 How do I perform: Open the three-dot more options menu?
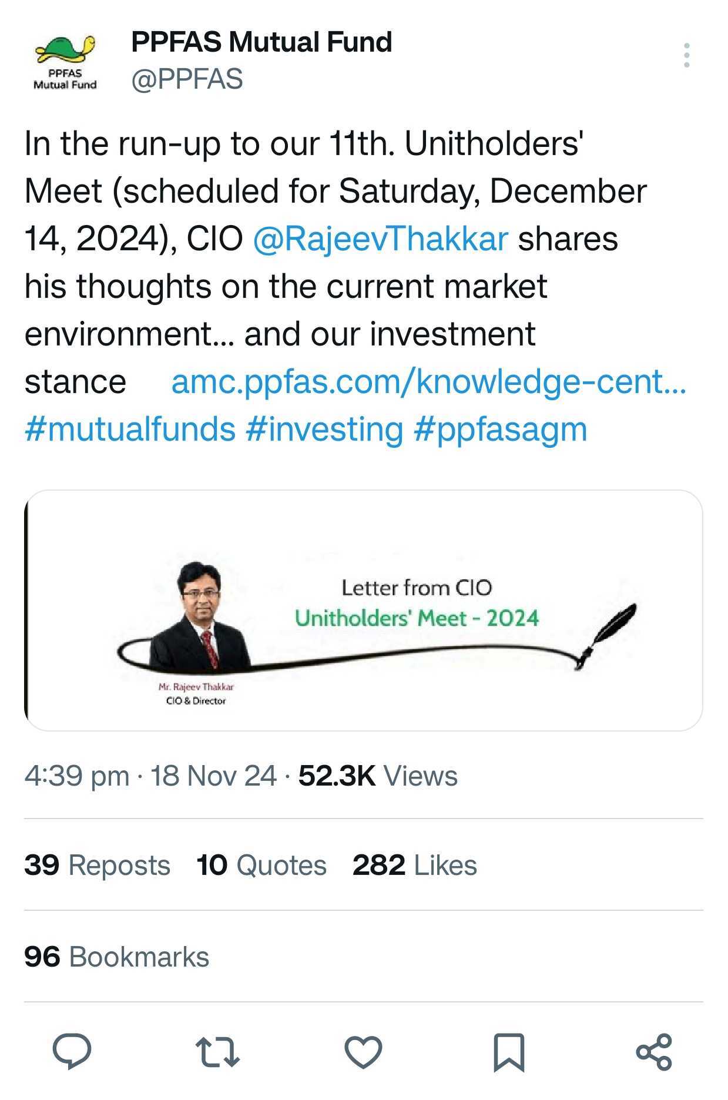686,55
